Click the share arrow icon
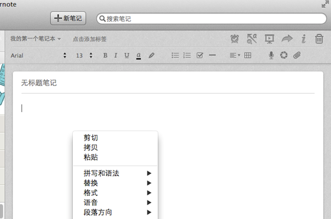 pos(287,39)
